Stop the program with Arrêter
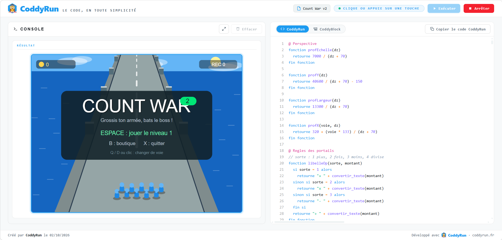This screenshot has height=240, width=502. [x=479, y=8]
